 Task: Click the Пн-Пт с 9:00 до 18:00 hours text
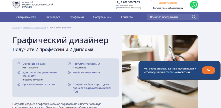tap(124, 6)
